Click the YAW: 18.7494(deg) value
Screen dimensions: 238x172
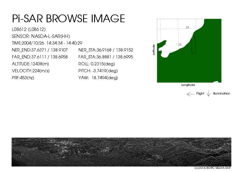tap(98, 78)
